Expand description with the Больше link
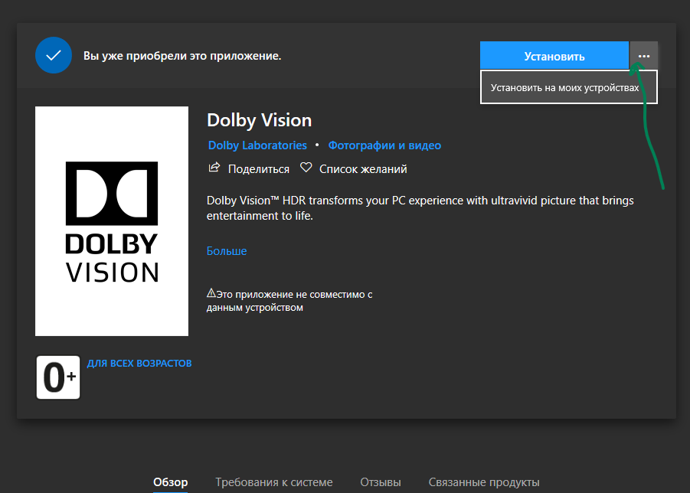 (x=227, y=250)
